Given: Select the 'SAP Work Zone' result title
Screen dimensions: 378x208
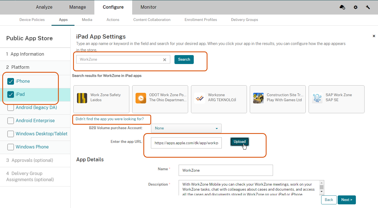Looking at the screenshot, I should point(339,95).
